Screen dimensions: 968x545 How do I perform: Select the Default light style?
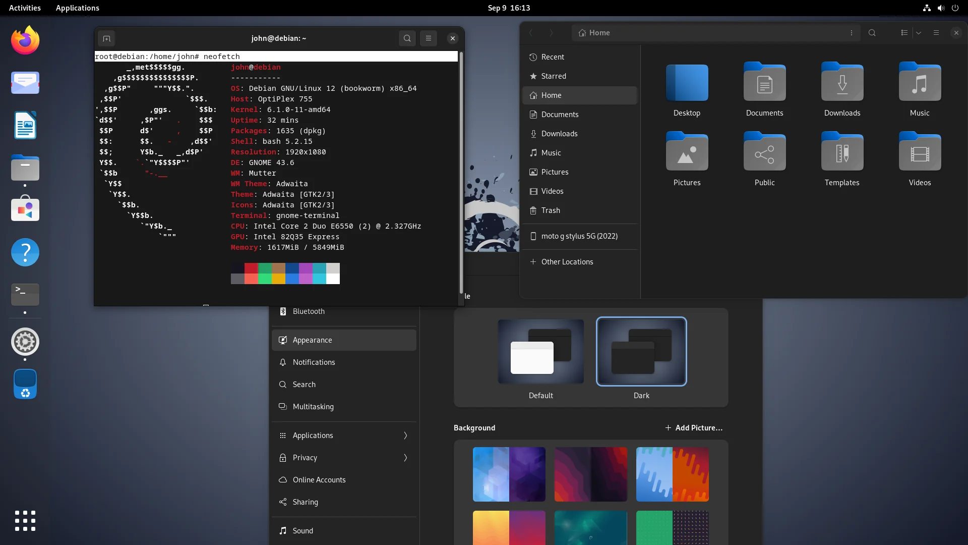(x=540, y=352)
